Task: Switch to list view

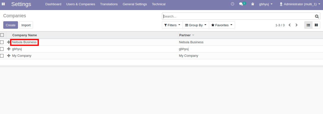Action: coord(308,25)
